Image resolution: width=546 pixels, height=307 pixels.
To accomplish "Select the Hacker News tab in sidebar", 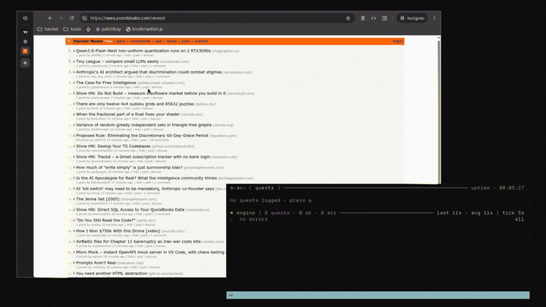I will click(x=25, y=52).
